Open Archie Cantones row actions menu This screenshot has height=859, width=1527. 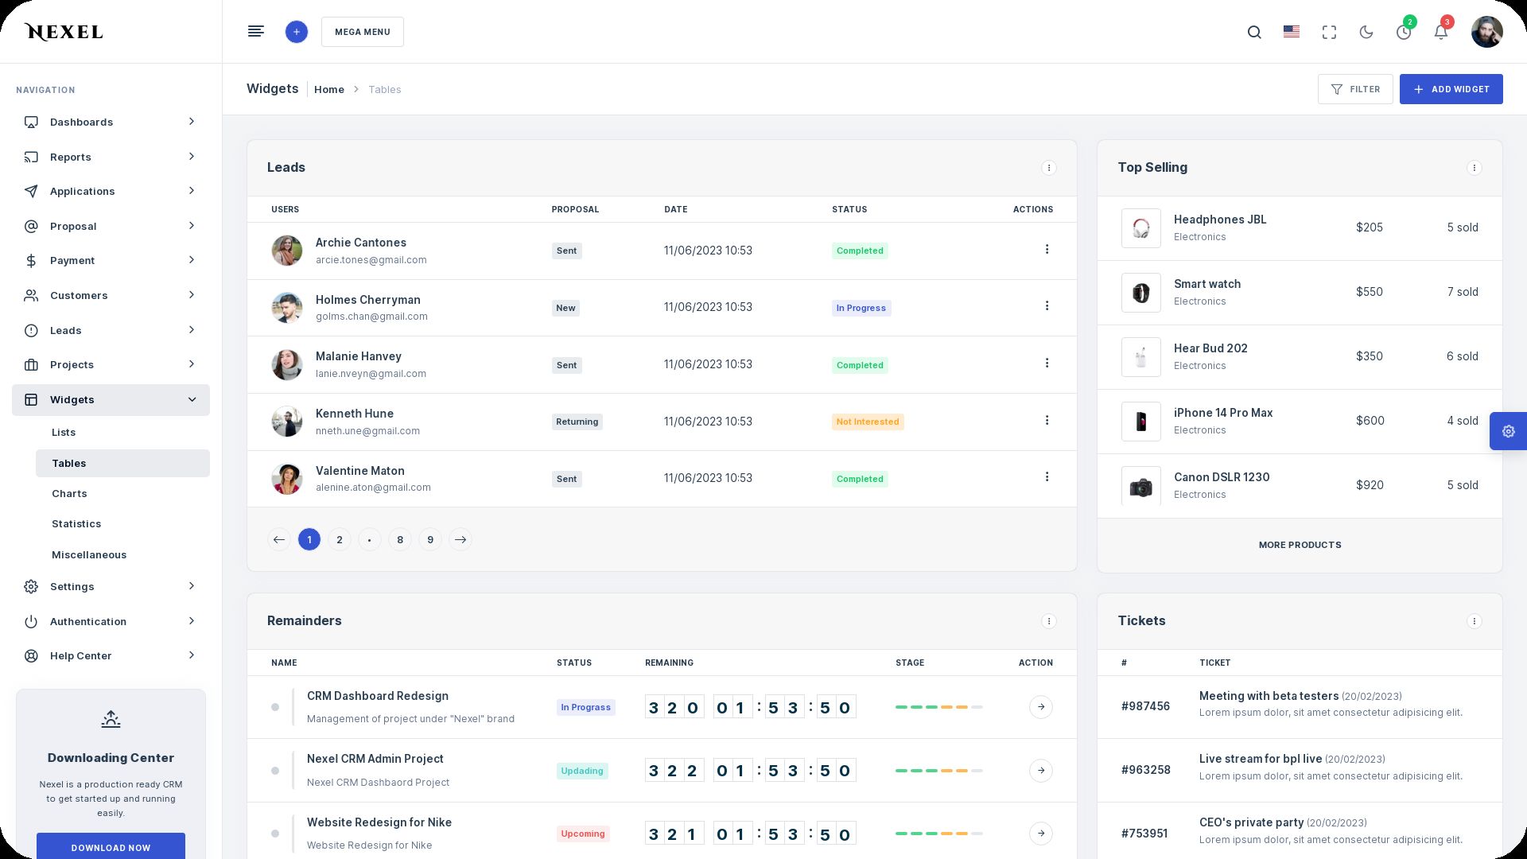click(1047, 250)
